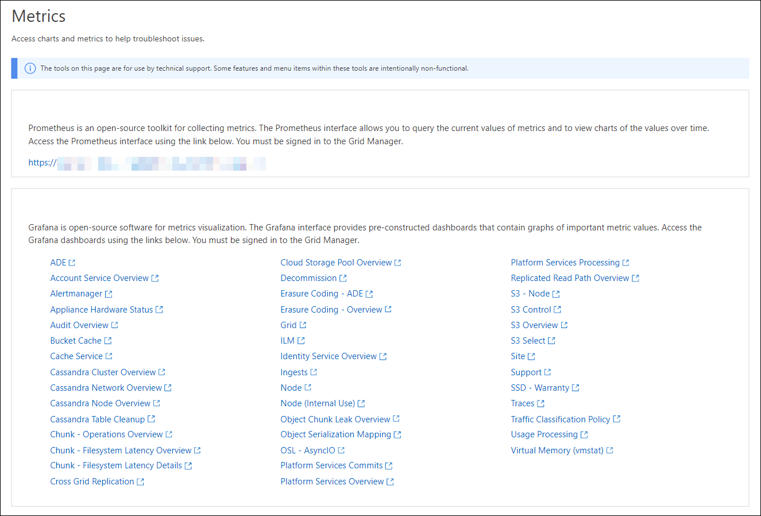The image size is (761, 516).
Task: Click the external-link icon next to ADE
Action: [x=72, y=263]
